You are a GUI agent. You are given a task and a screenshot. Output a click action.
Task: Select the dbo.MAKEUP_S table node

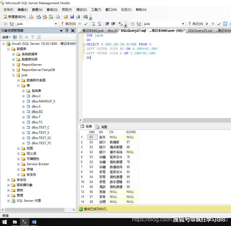coord(43,101)
